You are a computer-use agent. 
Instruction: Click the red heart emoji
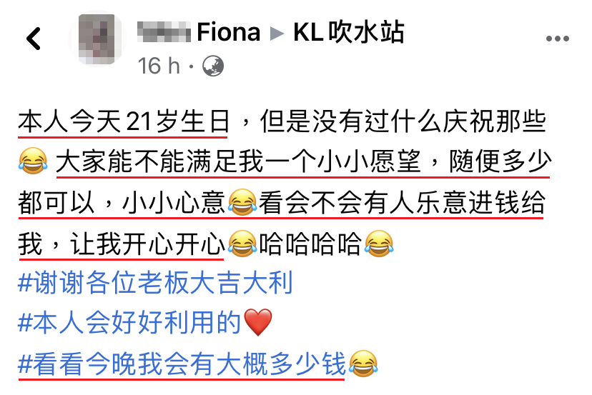(x=258, y=322)
